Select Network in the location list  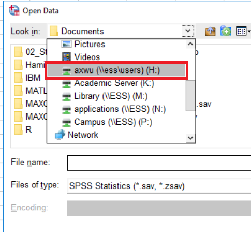(x=83, y=135)
